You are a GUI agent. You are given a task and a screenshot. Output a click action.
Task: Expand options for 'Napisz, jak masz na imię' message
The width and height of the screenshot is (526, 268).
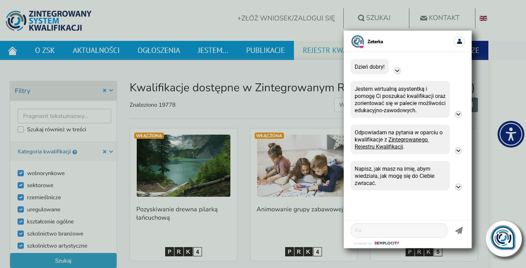(458, 187)
